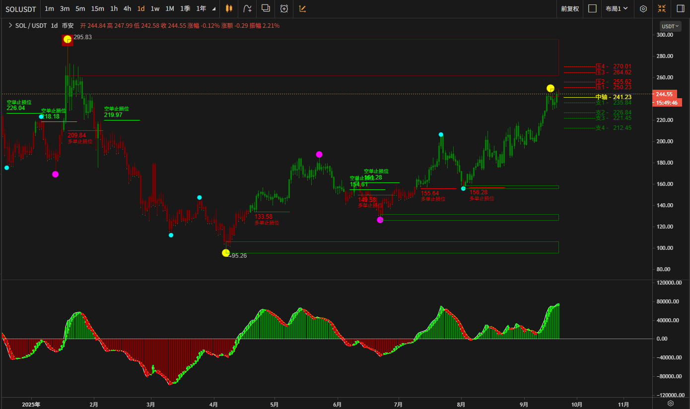Click the current price tag 244.55
This screenshot has width=690, height=409.
click(664, 94)
